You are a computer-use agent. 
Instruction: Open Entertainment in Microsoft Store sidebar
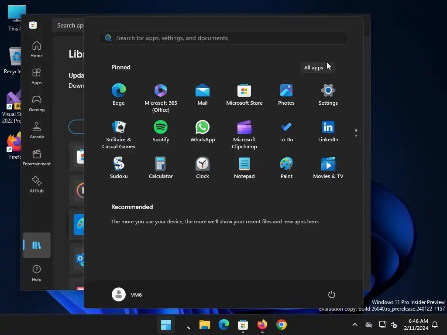tap(37, 157)
